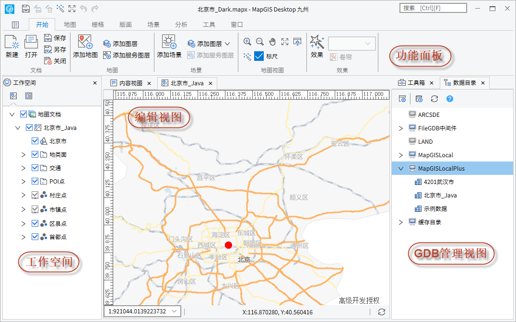Click the 保存 button

[x=55, y=38]
